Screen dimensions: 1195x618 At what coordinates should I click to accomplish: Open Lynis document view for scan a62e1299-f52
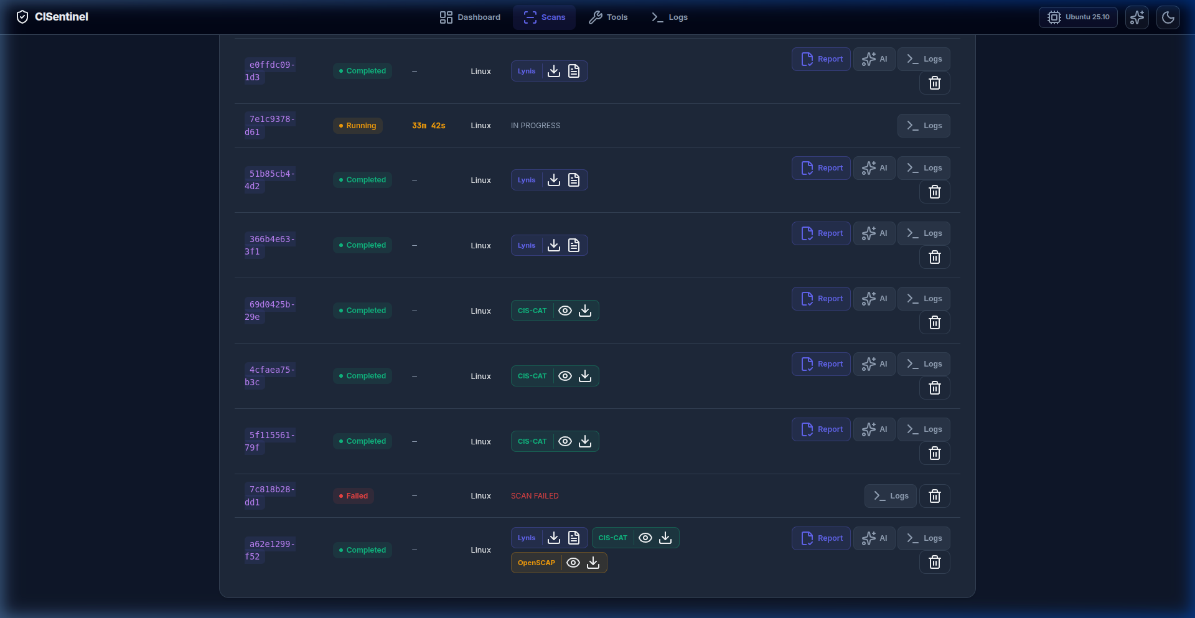[574, 538]
